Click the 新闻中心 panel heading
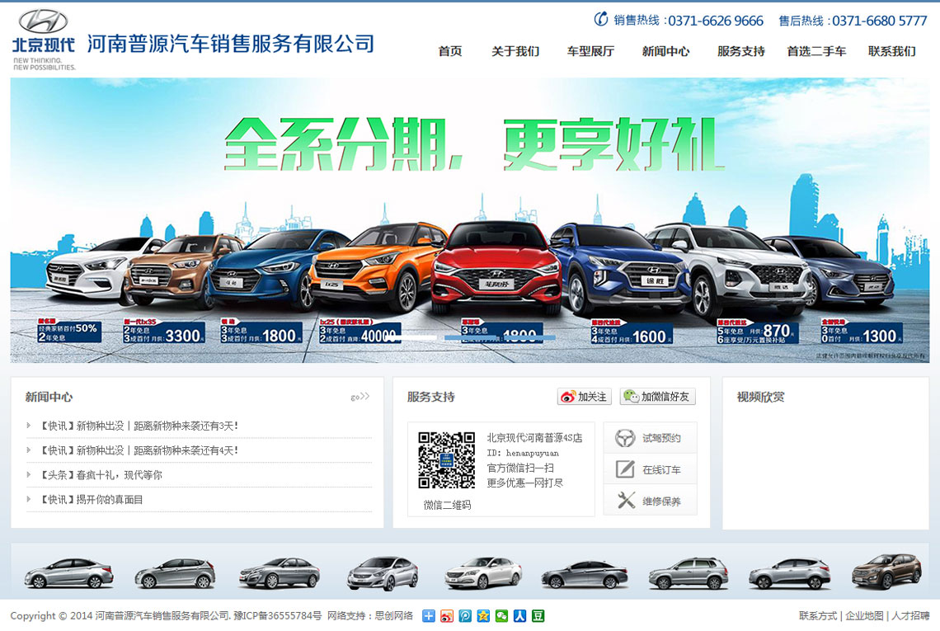This screenshot has width=940, height=631. 49,397
